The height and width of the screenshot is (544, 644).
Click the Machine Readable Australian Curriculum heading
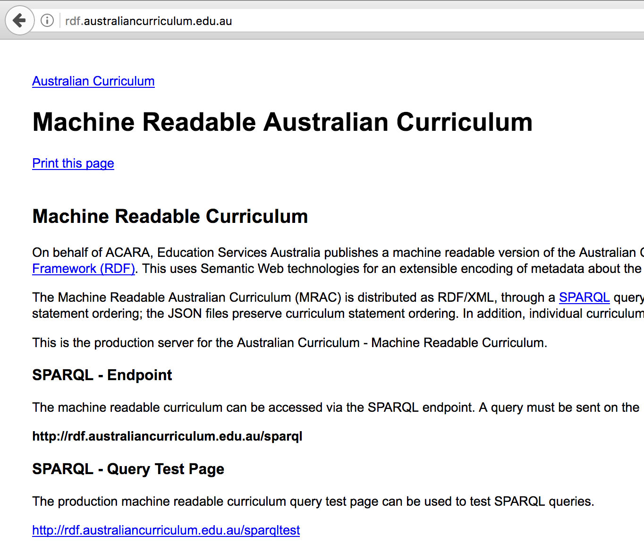[x=282, y=122]
